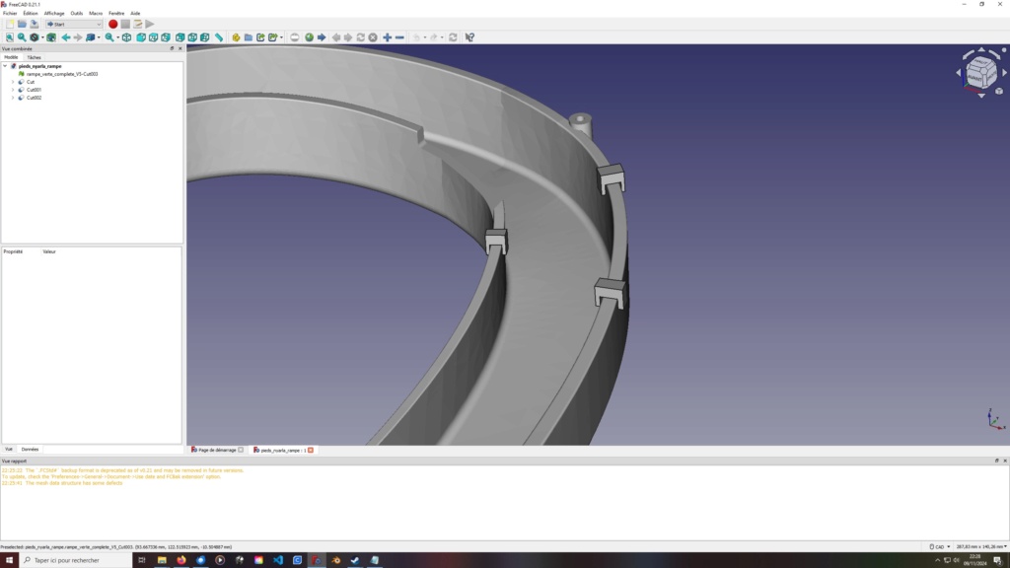Click the green web globe icon
The width and height of the screenshot is (1010, 568).
pos(309,37)
